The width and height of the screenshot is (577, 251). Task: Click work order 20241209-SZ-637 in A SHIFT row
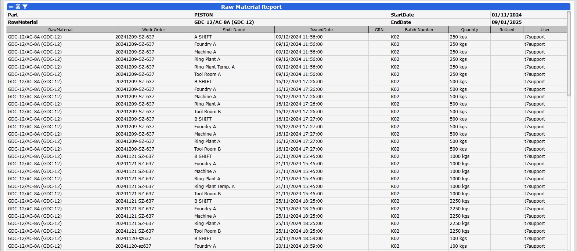point(154,37)
